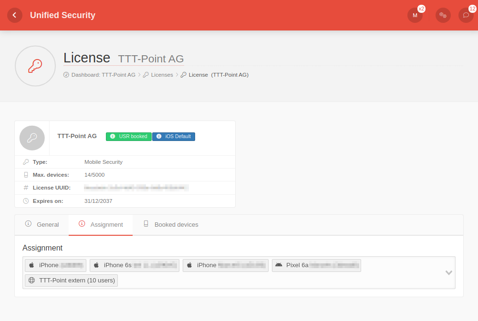This screenshot has height=321, width=478.
Task: Navigate to Licenses breadcrumb link
Action: 162,75
